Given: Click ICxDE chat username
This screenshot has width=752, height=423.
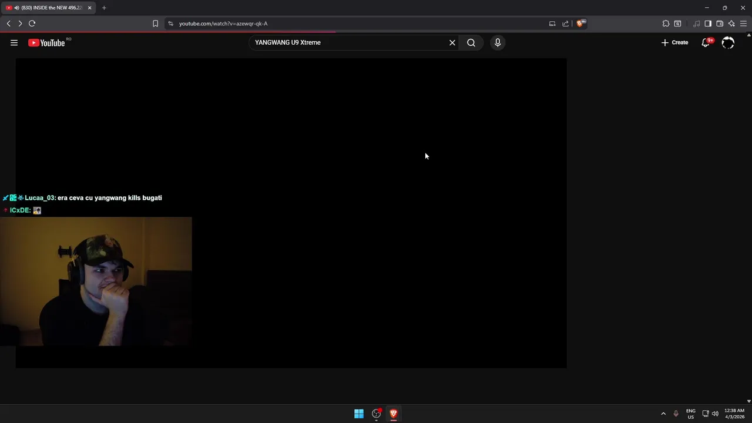Looking at the screenshot, I should [x=20, y=210].
